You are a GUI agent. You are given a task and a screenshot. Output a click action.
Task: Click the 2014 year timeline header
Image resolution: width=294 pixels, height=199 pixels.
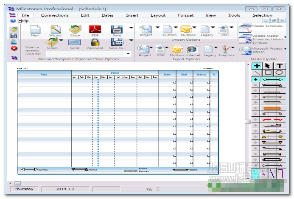coord(115,73)
